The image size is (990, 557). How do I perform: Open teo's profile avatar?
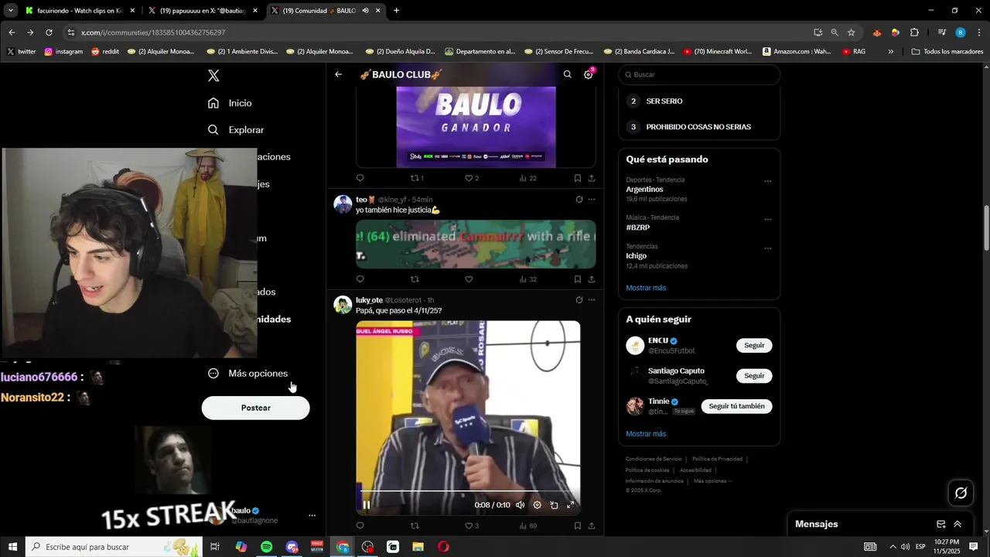(x=343, y=204)
